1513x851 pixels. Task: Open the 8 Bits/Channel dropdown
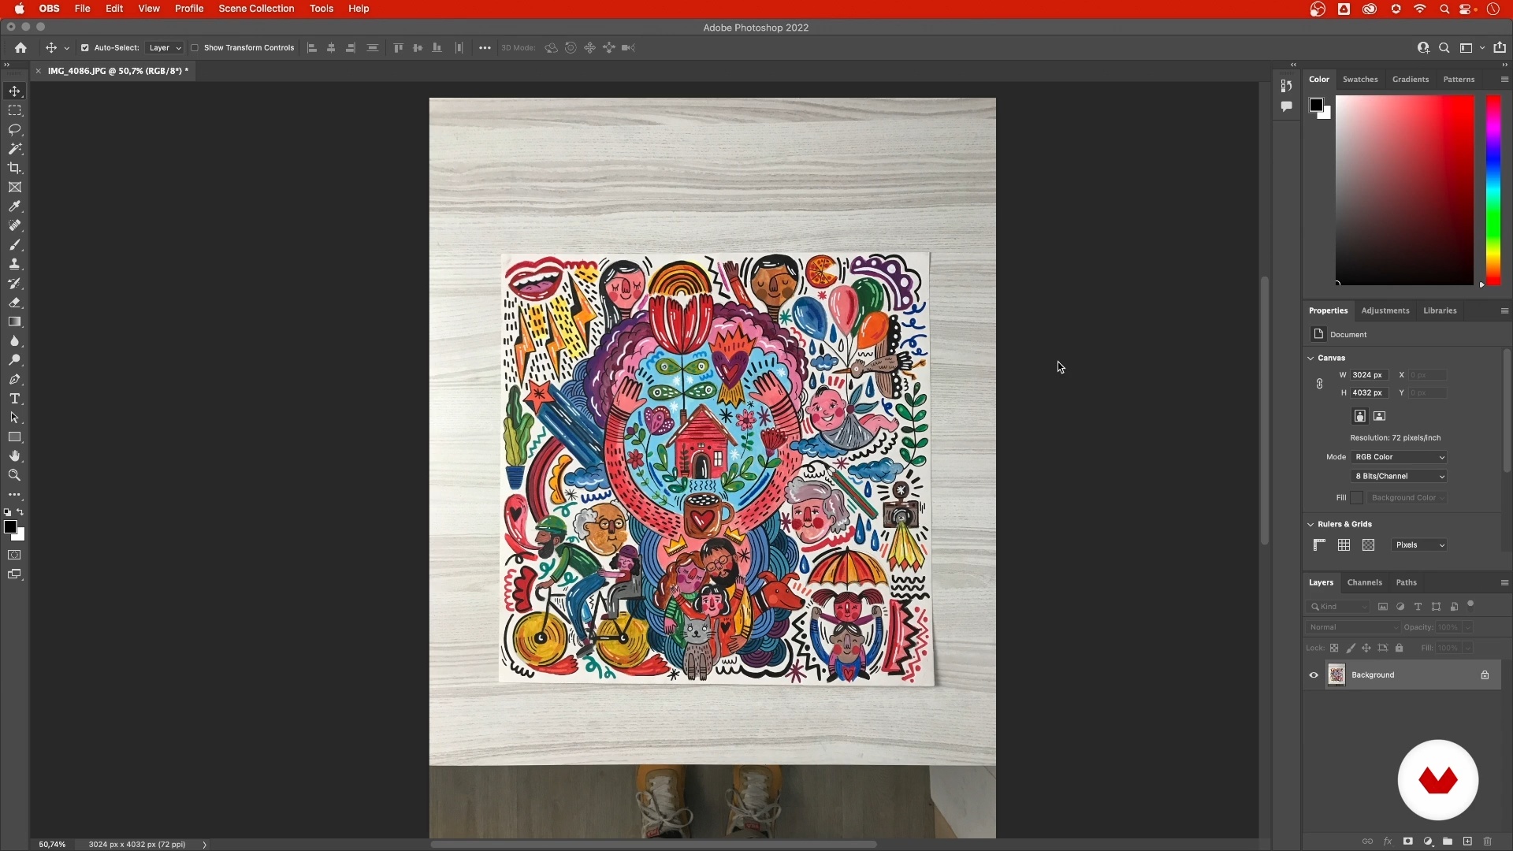[1400, 476]
